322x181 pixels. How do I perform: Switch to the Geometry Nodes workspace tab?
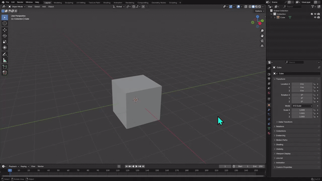pyautogui.click(x=159, y=3)
